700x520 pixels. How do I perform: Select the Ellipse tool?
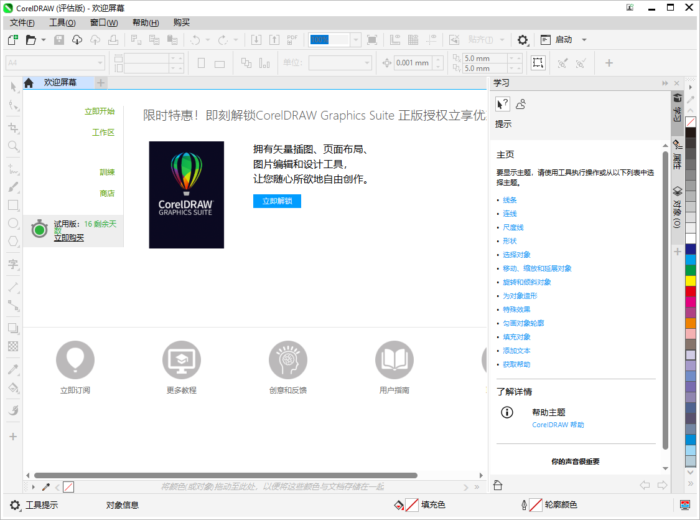(14, 223)
